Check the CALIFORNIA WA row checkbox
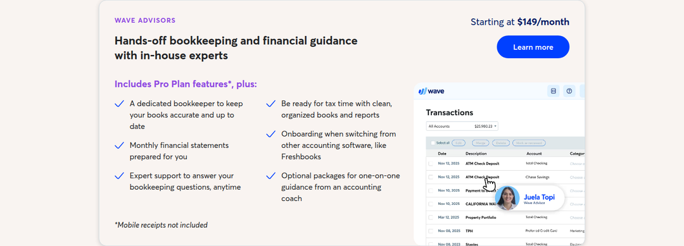This screenshot has width=684, height=246. [431, 204]
